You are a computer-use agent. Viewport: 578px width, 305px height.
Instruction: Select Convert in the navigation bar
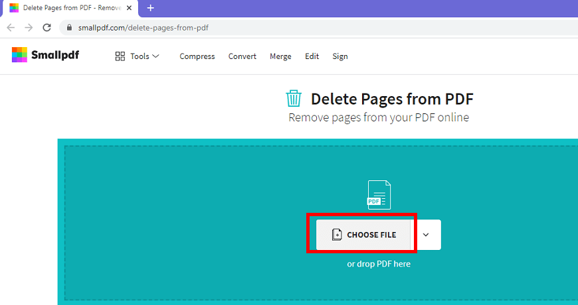click(242, 56)
